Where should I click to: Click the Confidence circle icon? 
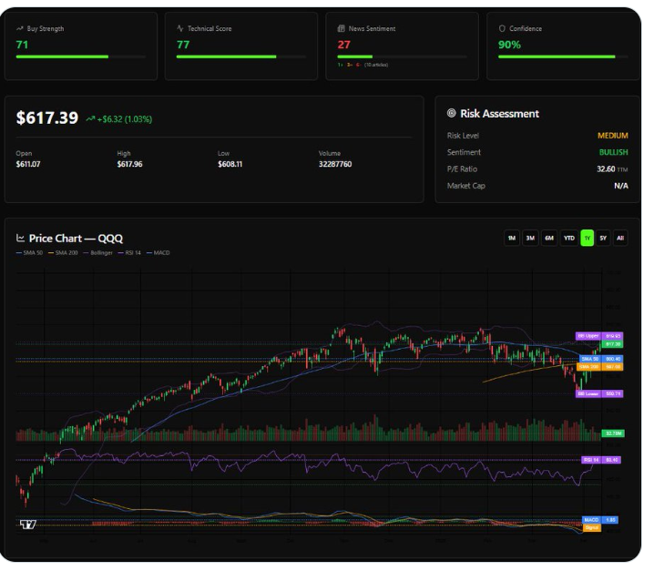502,29
